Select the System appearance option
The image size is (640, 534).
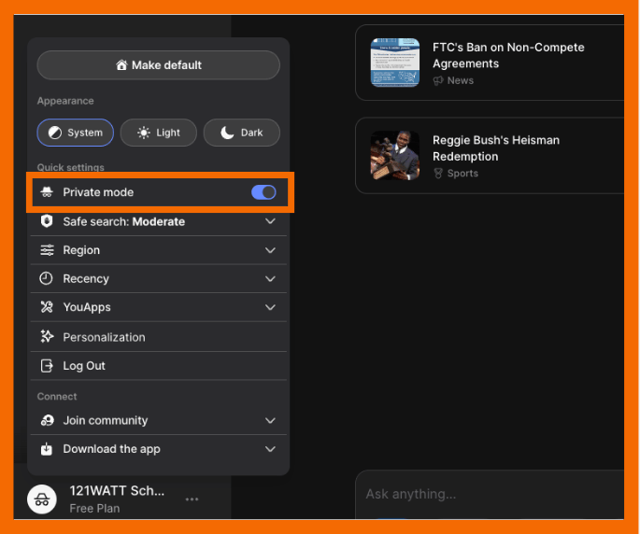pyautogui.click(x=76, y=133)
